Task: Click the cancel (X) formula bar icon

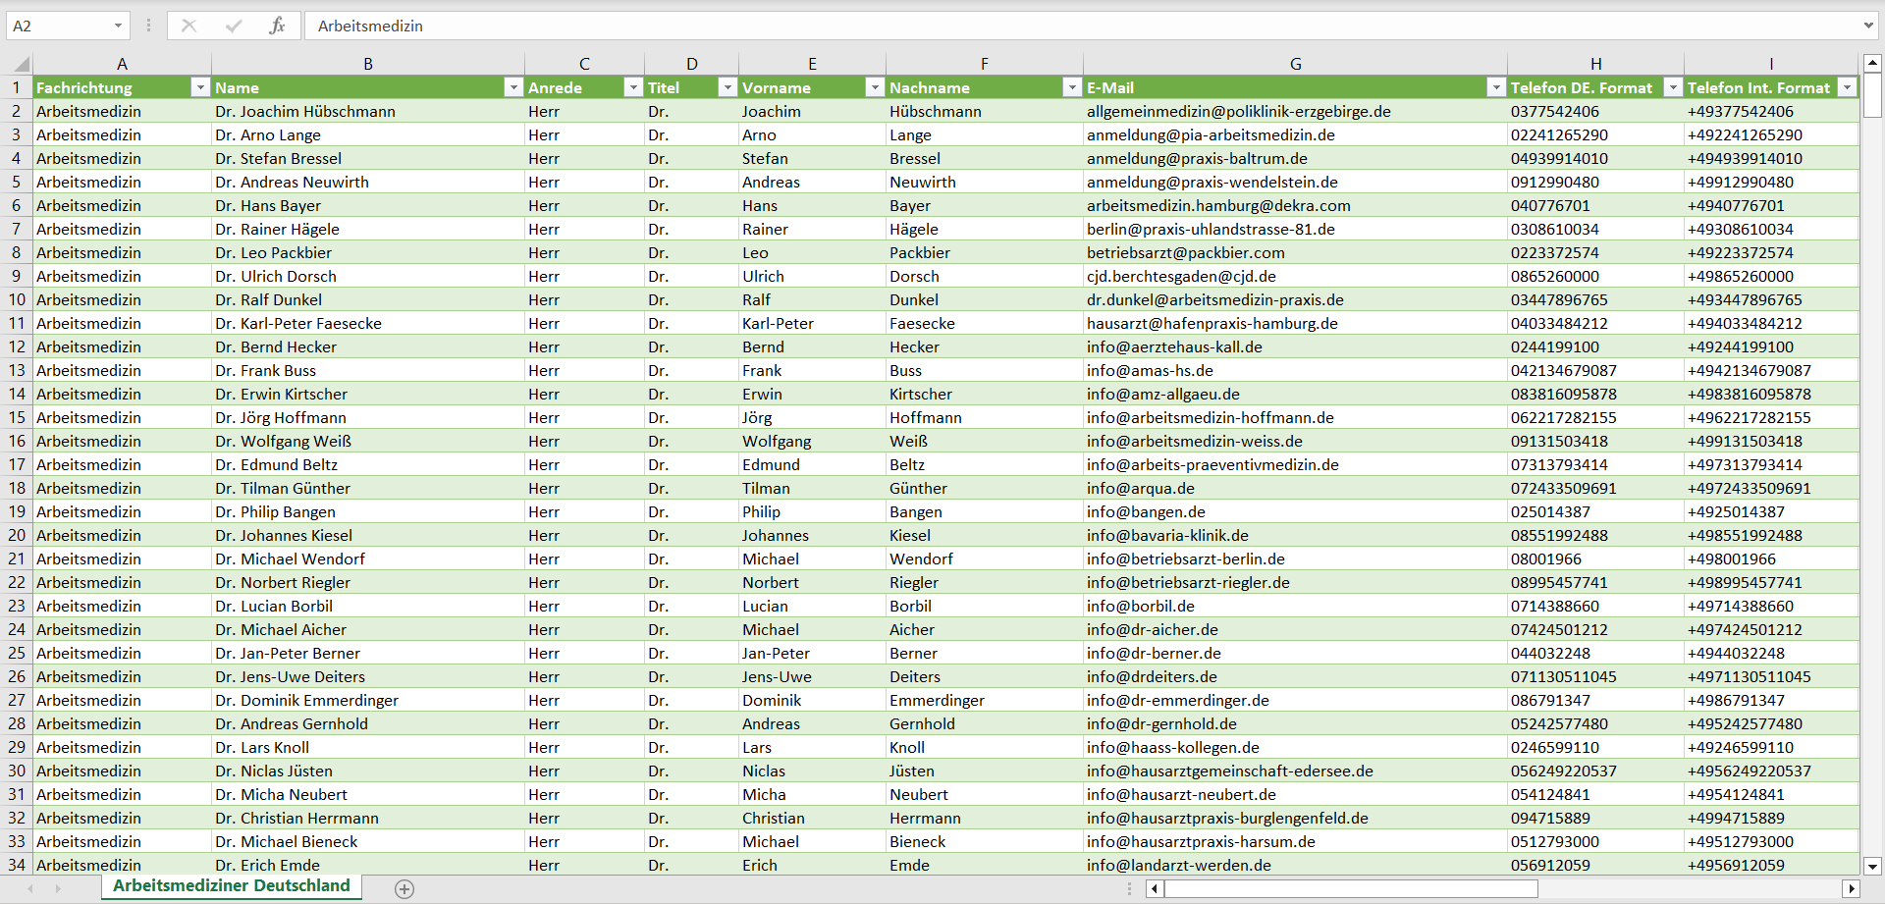Action: pyautogui.click(x=188, y=26)
